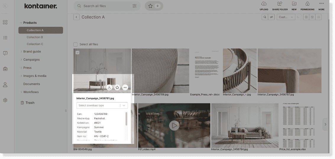The width and height of the screenshot is (335, 159).
Task: Open the Documents folder
Action: pyautogui.click(x=32, y=84)
